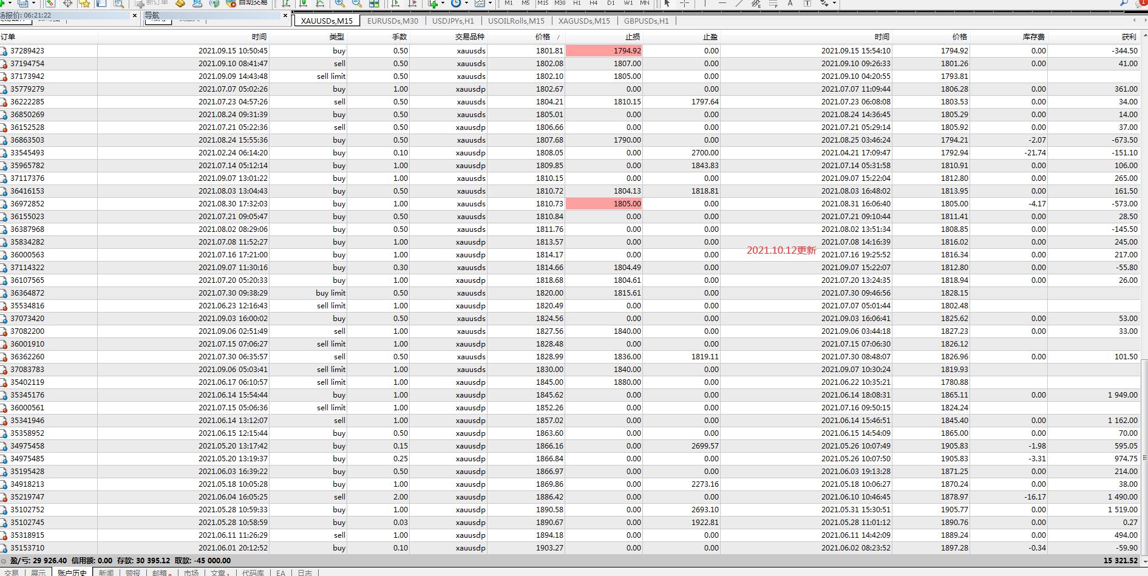Switch to the EURUSDs,M30 chart tab
The height and width of the screenshot is (576, 1148).
(x=393, y=21)
